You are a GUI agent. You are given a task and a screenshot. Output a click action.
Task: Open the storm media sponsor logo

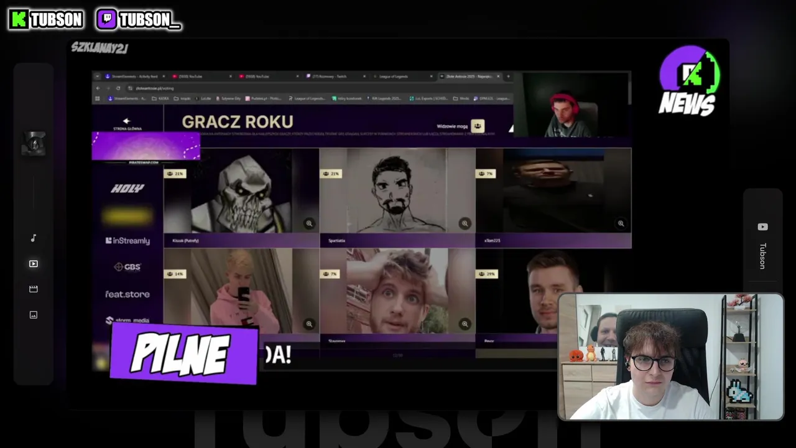coord(127,320)
